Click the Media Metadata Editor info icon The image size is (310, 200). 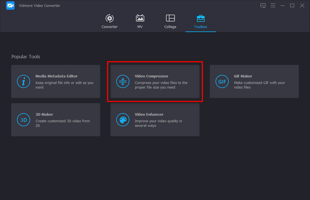pyautogui.click(x=24, y=82)
